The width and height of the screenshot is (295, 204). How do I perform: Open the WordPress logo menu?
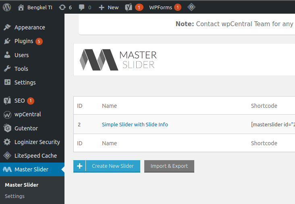coord(7,7)
